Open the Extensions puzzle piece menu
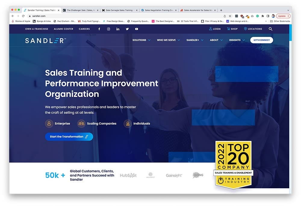The width and height of the screenshot is (301, 206). pyautogui.click(x=262, y=16)
